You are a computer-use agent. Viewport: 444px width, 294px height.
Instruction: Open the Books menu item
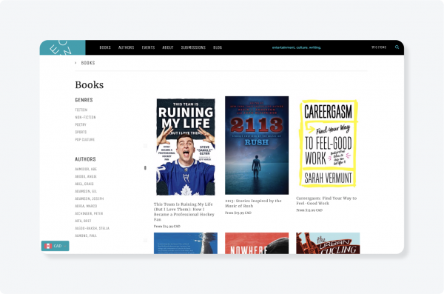pos(105,47)
